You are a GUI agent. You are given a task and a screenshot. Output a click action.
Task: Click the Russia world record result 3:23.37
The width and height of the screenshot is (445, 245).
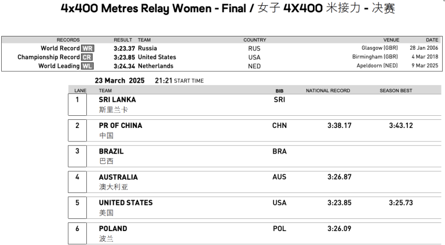point(125,49)
